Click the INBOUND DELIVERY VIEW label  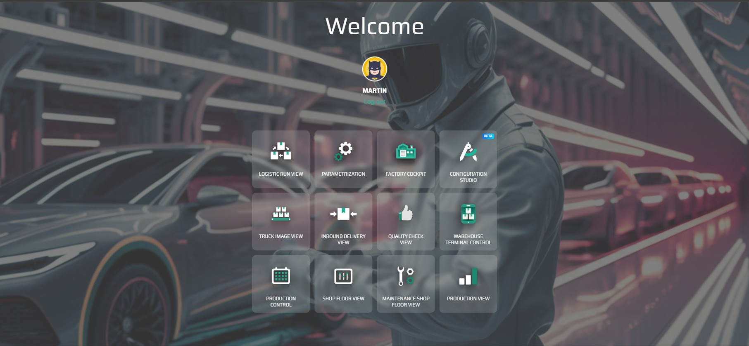343,239
